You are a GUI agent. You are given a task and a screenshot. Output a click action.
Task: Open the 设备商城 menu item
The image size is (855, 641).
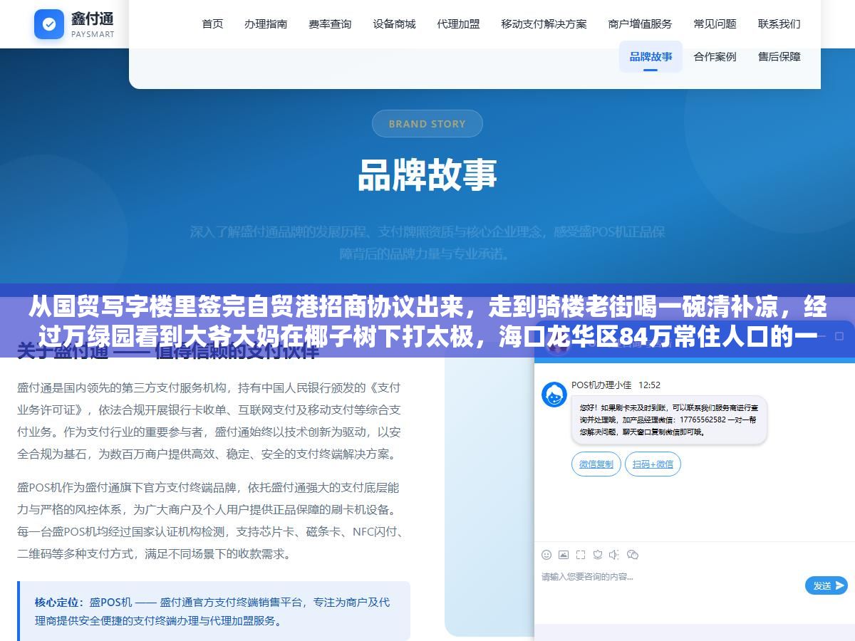click(394, 24)
